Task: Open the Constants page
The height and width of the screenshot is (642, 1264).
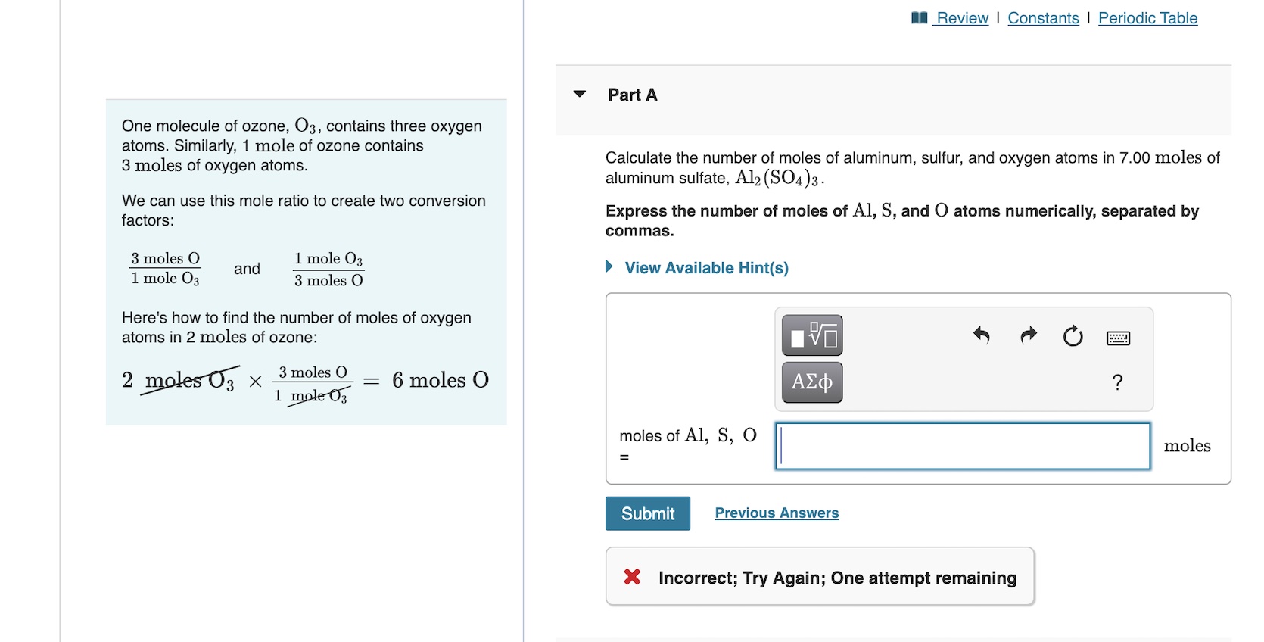Action: [x=1043, y=17]
